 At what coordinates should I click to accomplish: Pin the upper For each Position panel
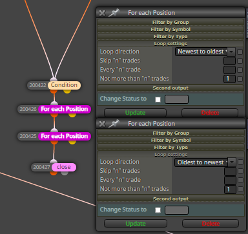click(x=114, y=13)
